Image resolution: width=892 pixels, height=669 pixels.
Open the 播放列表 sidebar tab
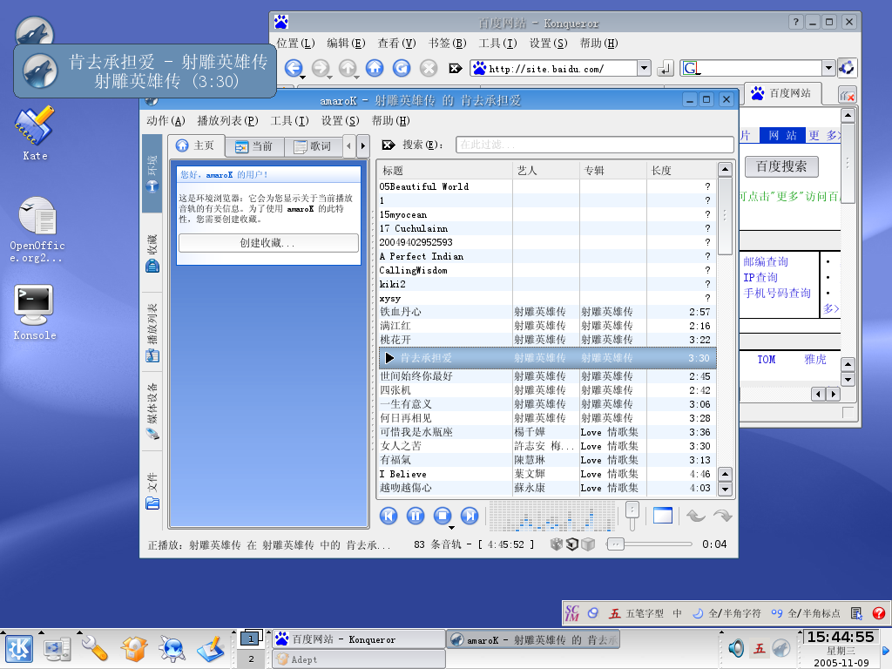[x=152, y=332]
